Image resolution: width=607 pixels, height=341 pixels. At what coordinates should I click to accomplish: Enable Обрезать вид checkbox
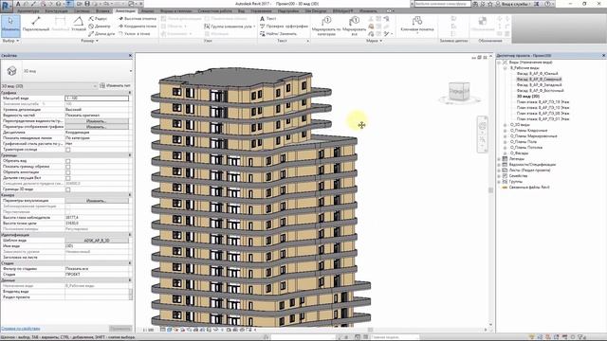(x=67, y=161)
